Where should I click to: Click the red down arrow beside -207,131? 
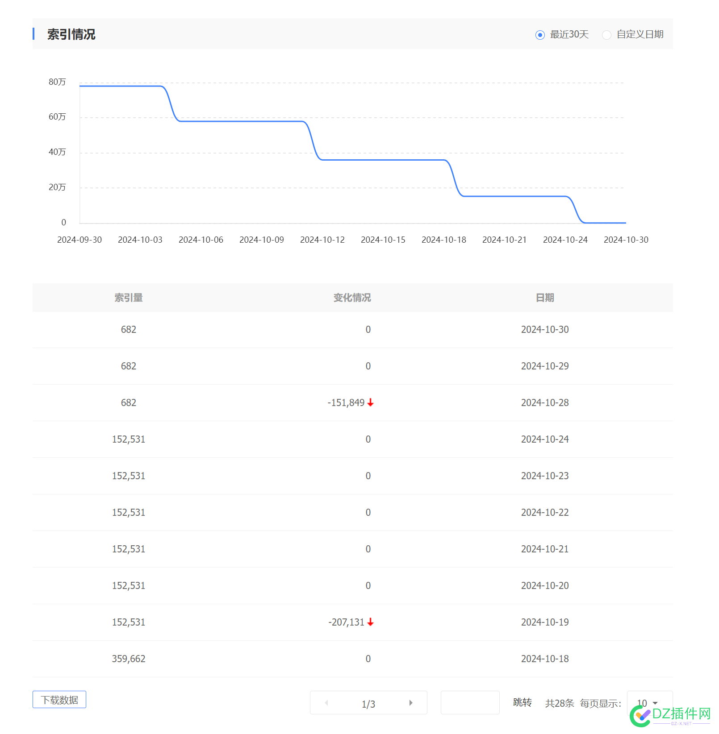[x=370, y=622]
